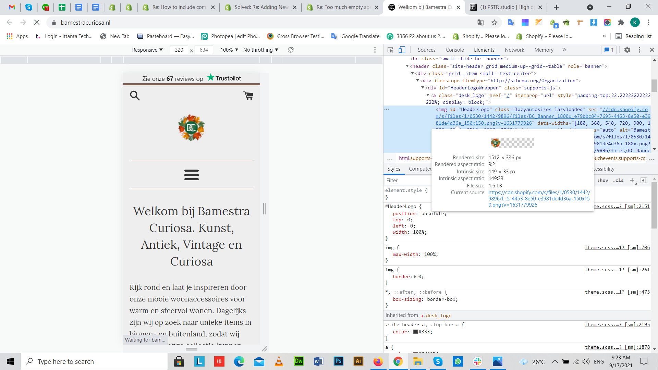Click the theme.scss link at line 2151

[x=621, y=206]
